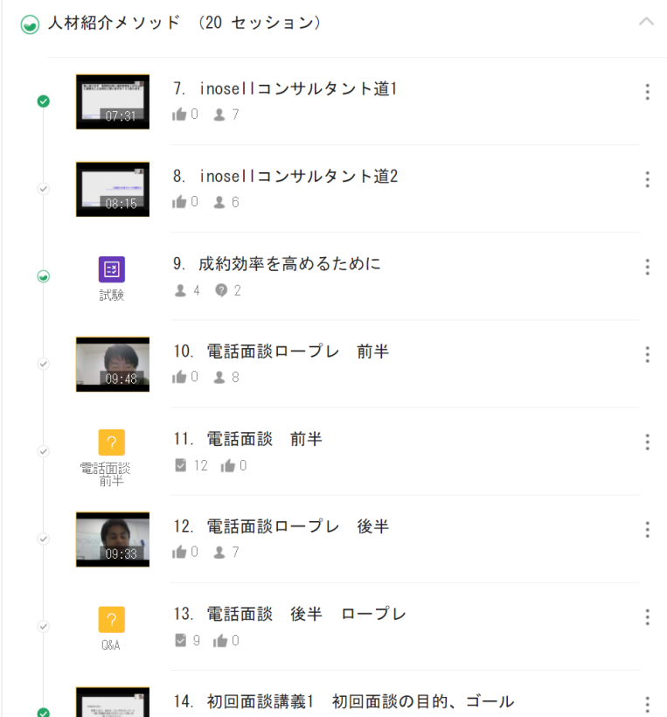The image size is (667, 717).
Task: Open the three-dot menu for session 12
Action: coord(647,529)
